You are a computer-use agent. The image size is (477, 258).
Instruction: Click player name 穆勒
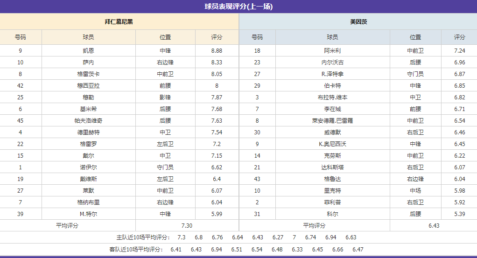pyautogui.click(x=89, y=97)
